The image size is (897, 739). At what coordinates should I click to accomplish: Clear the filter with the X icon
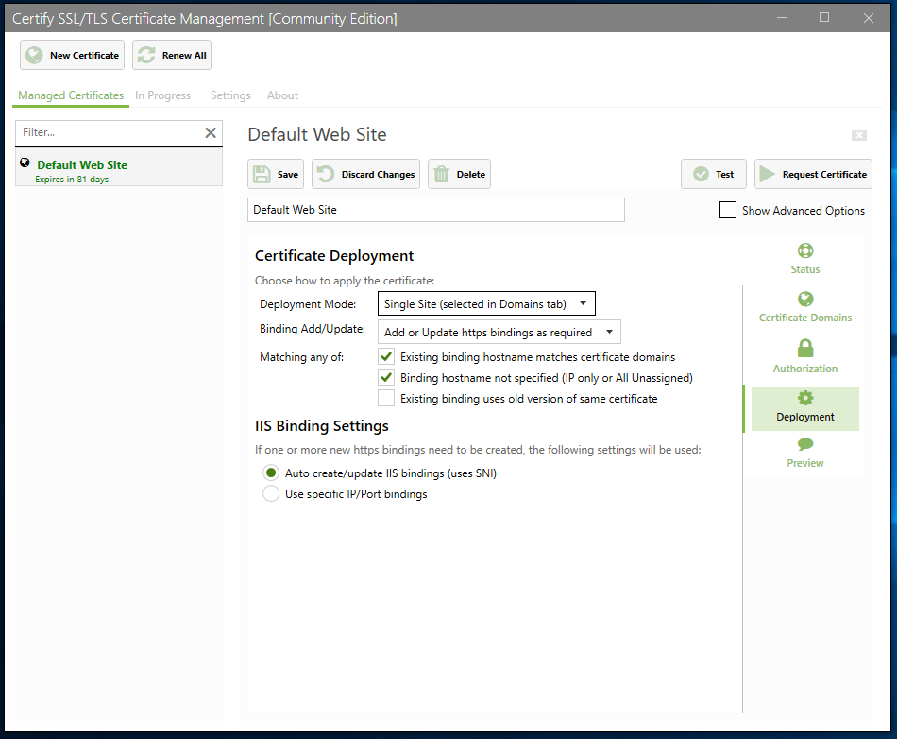click(x=211, y=133)
